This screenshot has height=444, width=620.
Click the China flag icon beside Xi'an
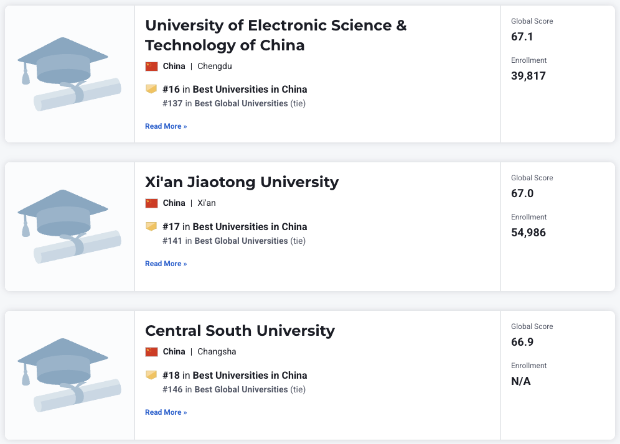pos(151,203)
